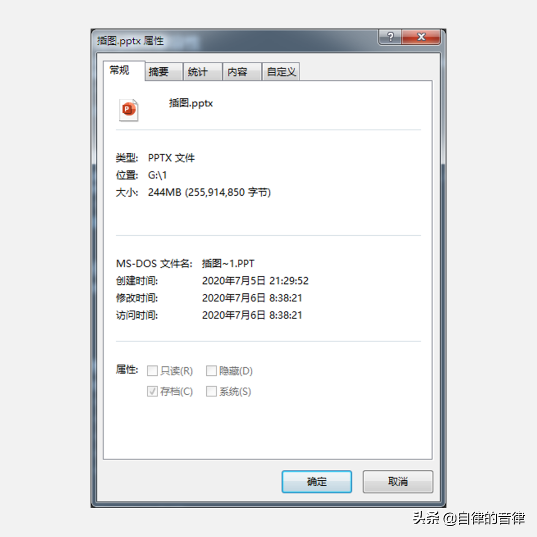
Task: Click the help question mark button
Action: [390, 37]
